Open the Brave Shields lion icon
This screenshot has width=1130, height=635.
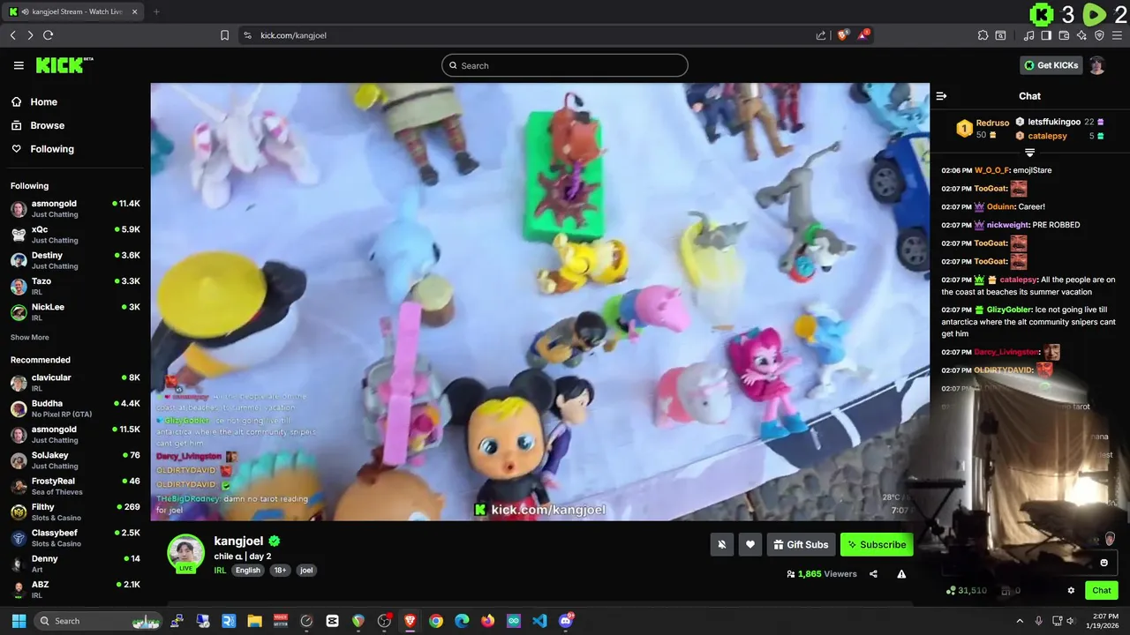842,35
